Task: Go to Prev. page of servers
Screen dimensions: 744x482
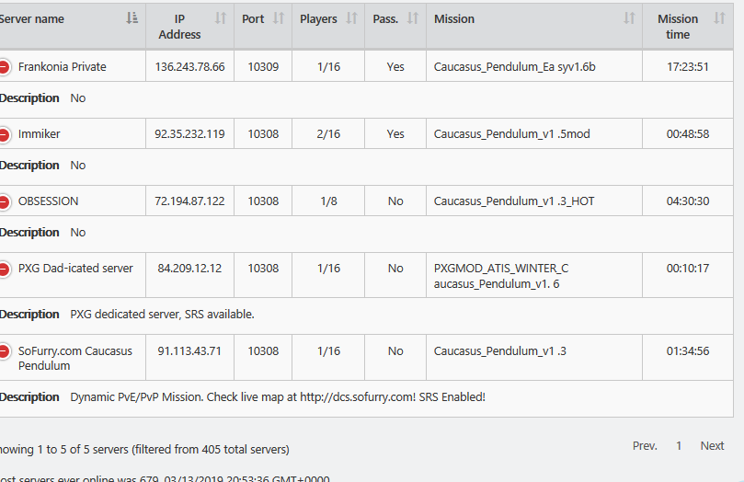Action: point(645,446)
